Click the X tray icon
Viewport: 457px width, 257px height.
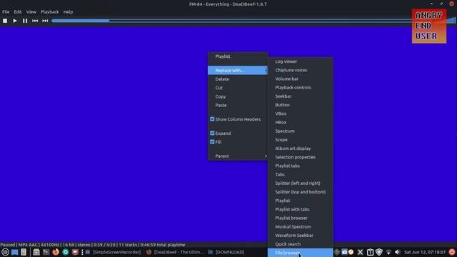click(360, 252)
